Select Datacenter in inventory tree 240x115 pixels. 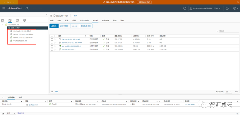[x=15, y=28]
